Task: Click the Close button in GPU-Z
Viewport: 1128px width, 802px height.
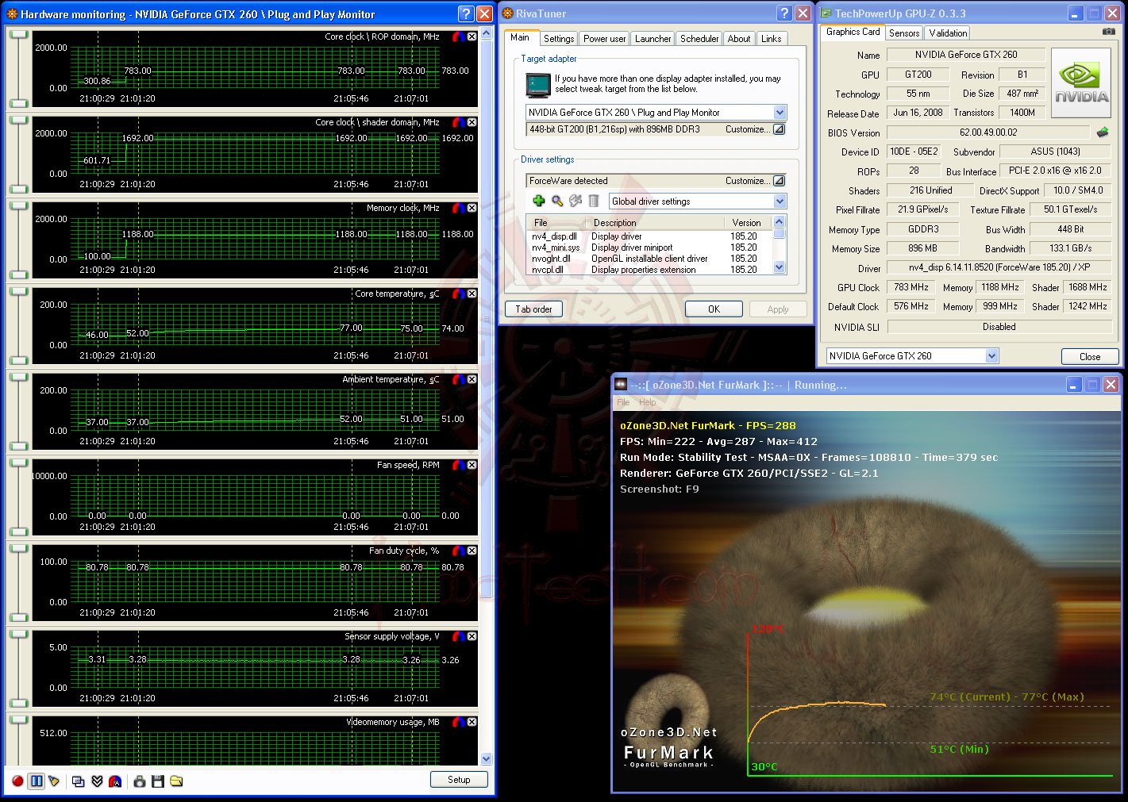Action: (x=1090, y=357)
